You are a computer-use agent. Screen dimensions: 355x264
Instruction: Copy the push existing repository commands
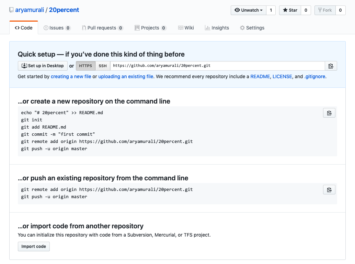329,190
